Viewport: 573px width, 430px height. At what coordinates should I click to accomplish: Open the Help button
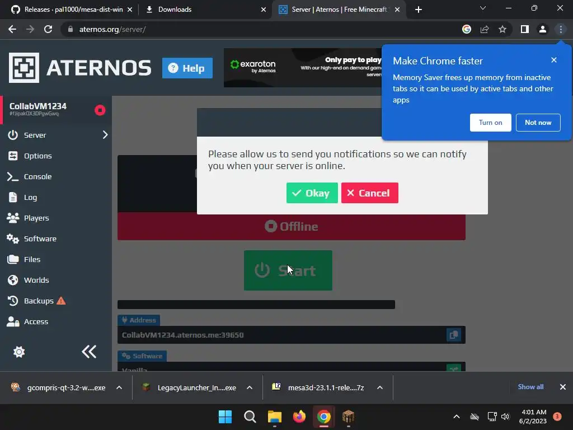point(187,68)
